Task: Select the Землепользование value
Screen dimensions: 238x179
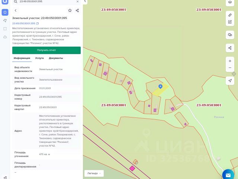Action: point(51,79)
